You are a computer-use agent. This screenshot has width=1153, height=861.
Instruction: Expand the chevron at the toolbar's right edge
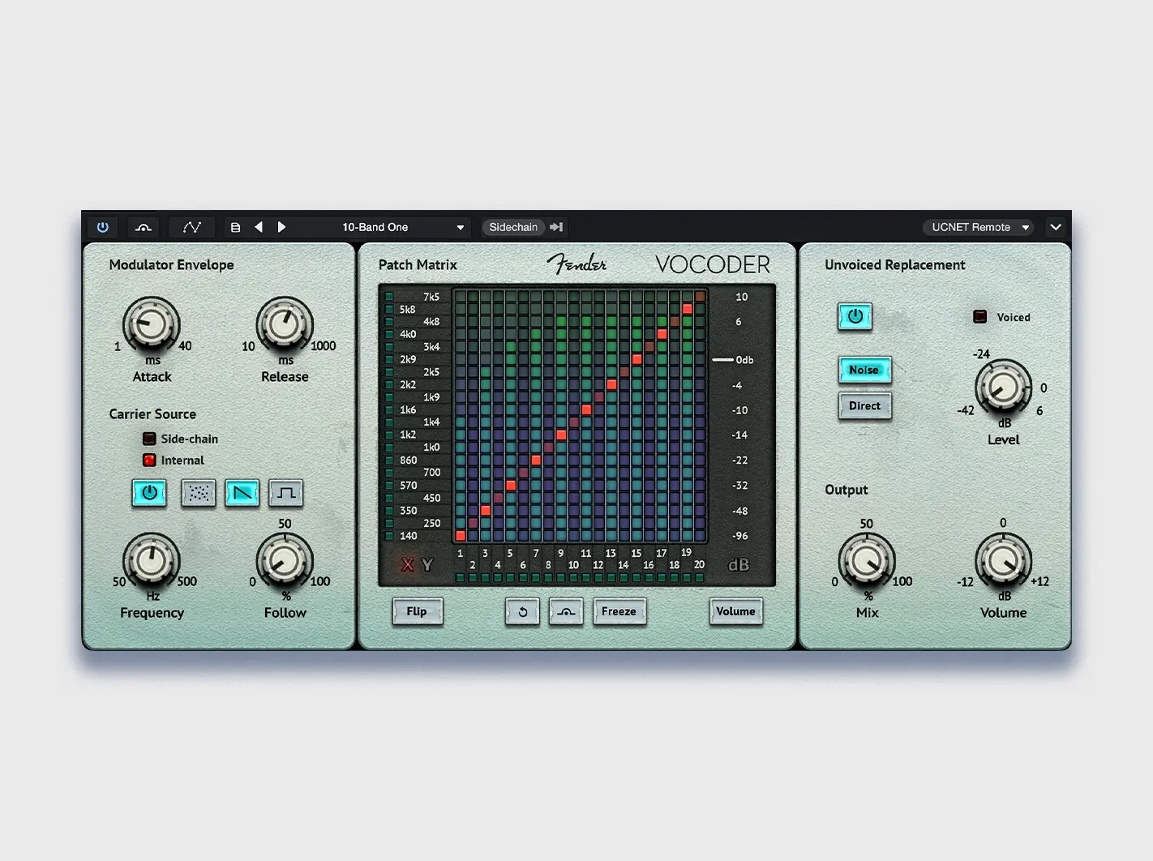click(1056, 227)
